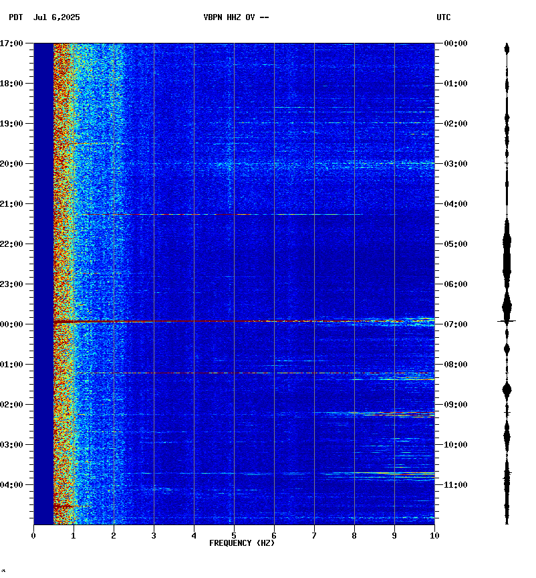Select the UTC timezone label

point(444,18)
